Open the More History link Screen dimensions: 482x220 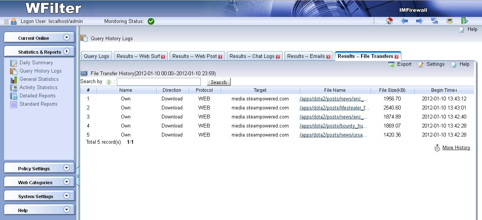click(456, 148)
